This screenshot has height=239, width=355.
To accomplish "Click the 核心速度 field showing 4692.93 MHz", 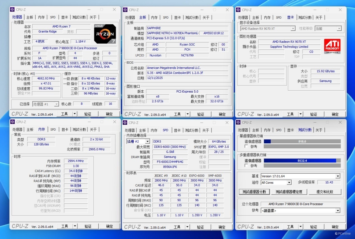I will [46, 79].
